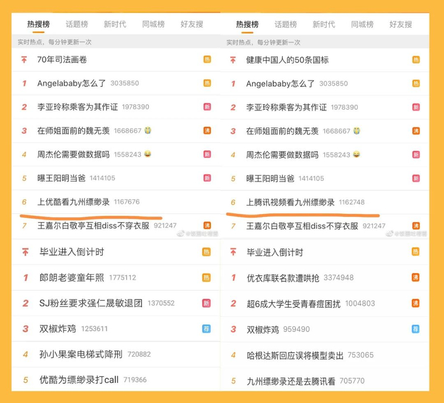Click the 热 badge next to 健康中国人的50条国标

coord(415,60)
